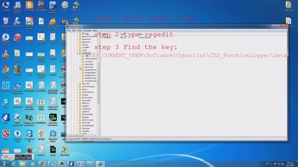Select the JEDI-VCL key

pos(86,103)
